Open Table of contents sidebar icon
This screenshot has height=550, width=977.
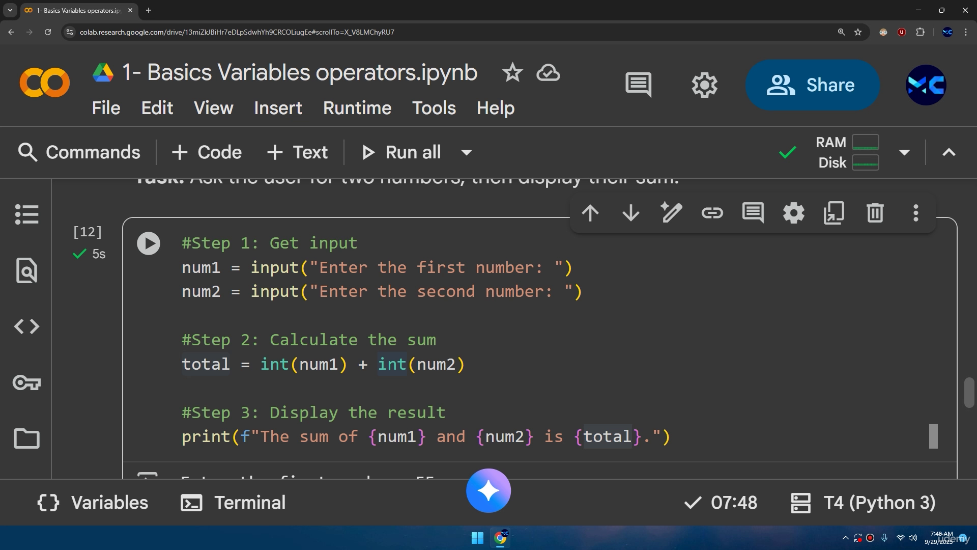pyautogui.click(x=26, y=214)
